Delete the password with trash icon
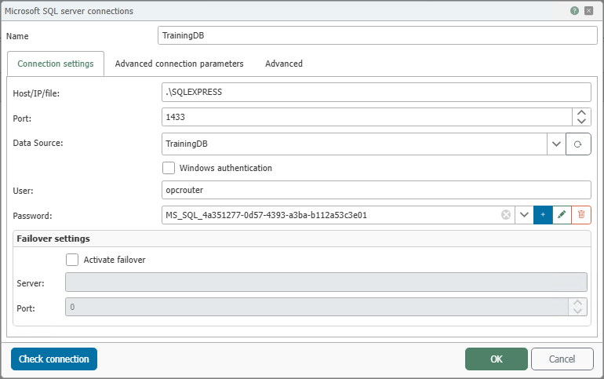604x379 pixels. (581, 215)
